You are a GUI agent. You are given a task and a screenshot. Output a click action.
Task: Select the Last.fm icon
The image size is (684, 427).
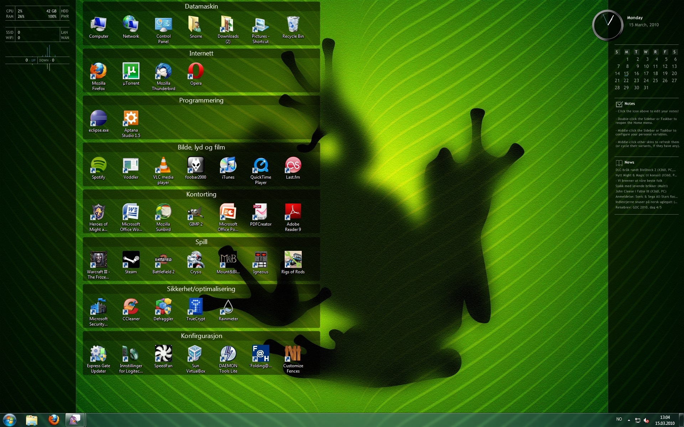[293, 168]
